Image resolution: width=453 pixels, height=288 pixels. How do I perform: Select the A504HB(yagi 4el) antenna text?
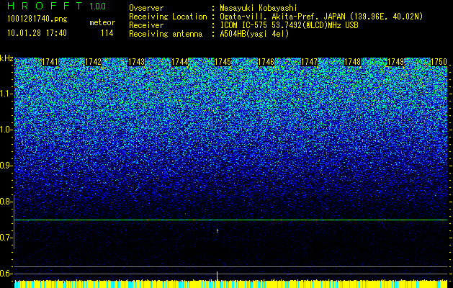click(254, 34)
